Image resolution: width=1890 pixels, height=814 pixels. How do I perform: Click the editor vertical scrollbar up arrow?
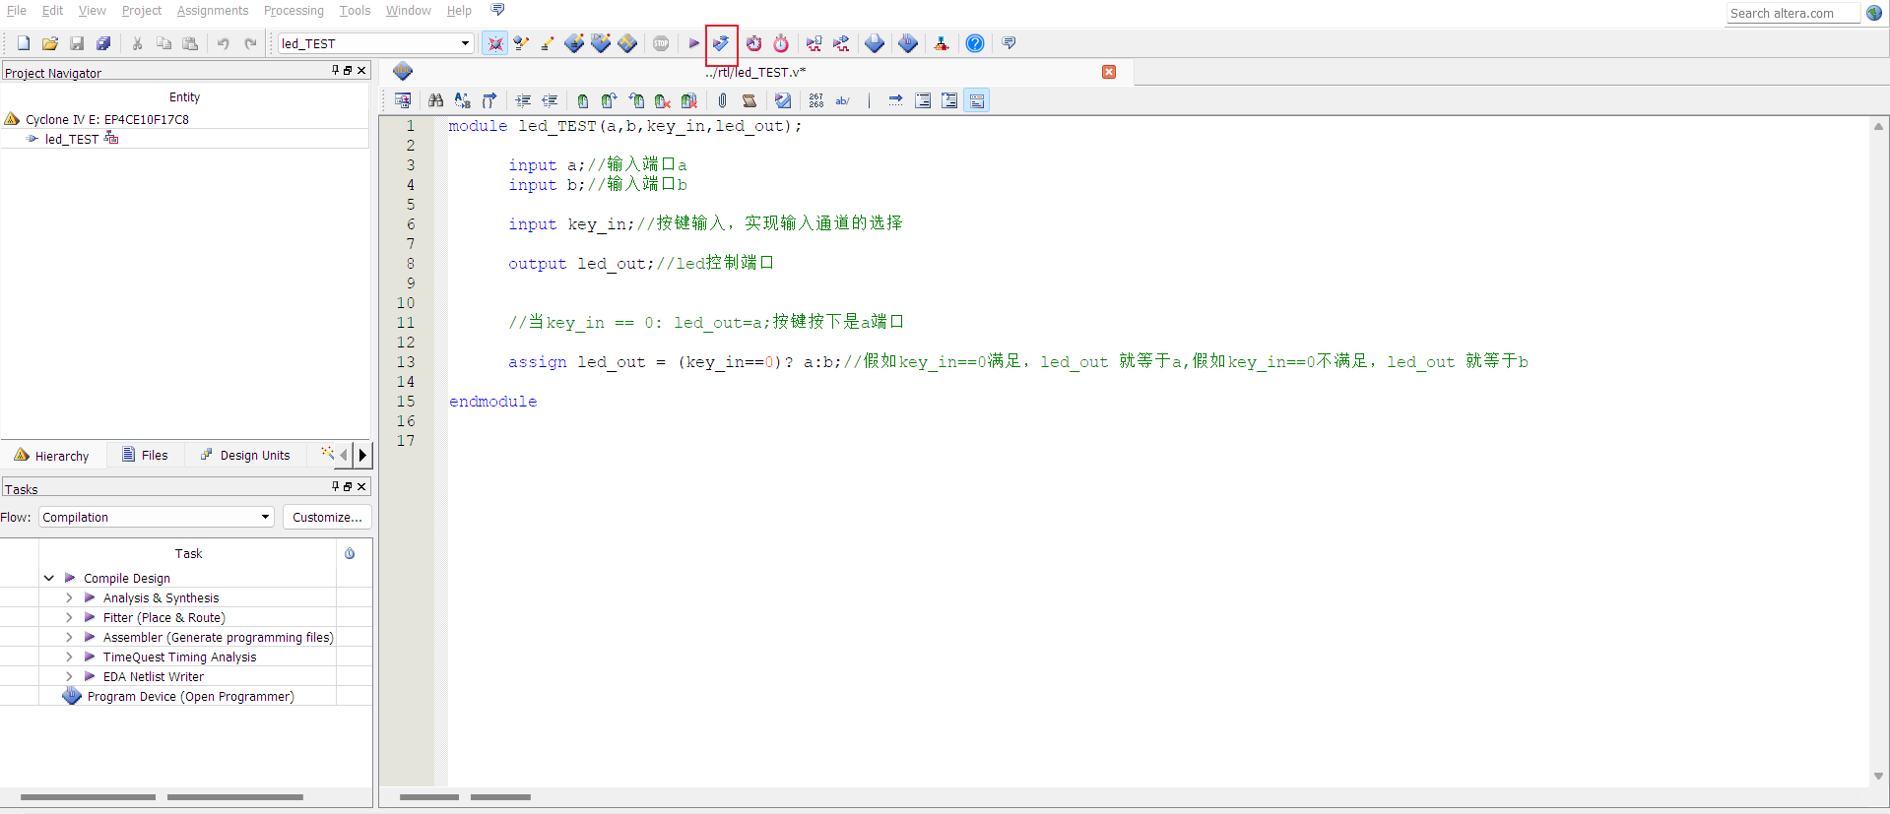tap(1878, 126)
